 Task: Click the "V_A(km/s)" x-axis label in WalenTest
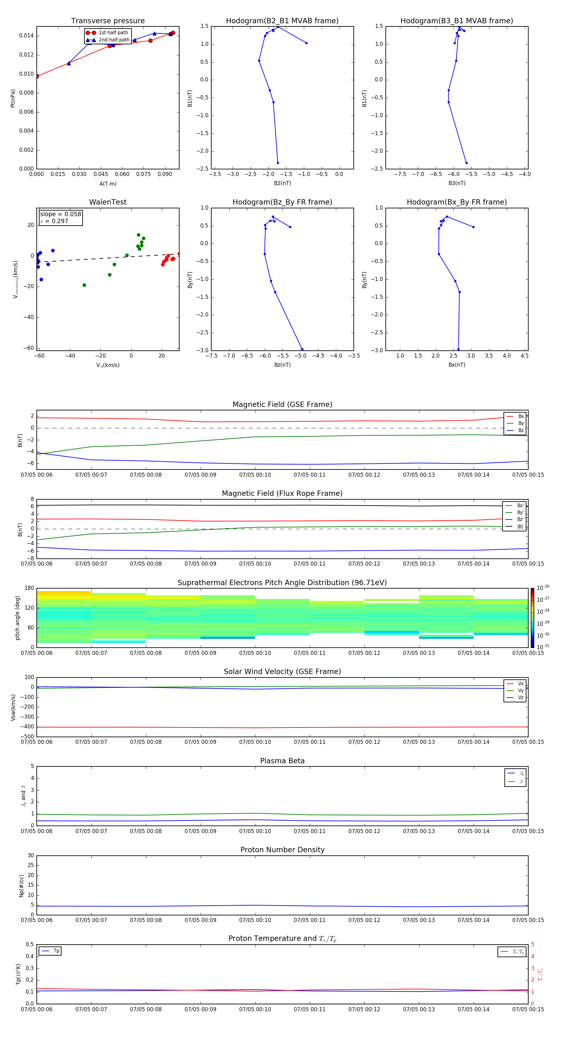pos(108,365)
